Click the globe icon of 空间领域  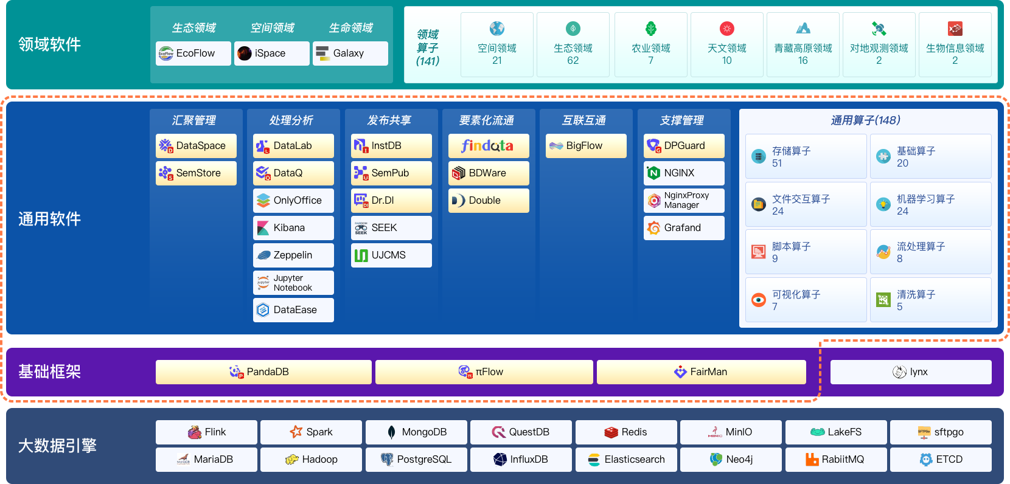pyautogui.click(x=497, y=29)
